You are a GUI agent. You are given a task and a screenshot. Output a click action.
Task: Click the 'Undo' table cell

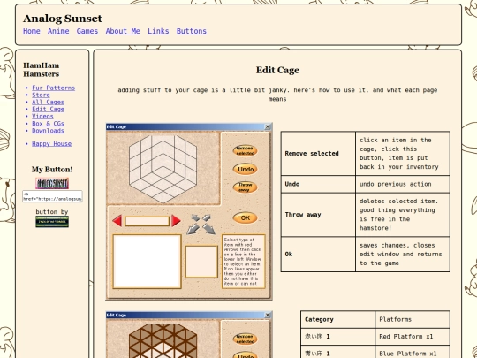tap(318, 184)
